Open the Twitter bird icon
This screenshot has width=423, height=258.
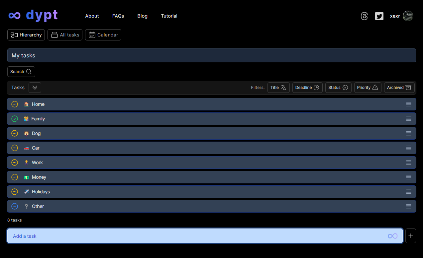click(x=379, y=16)
